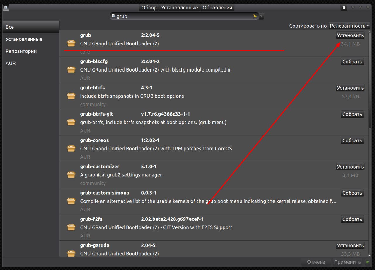
Task: Click Собрать for grub-coreos
Action: click(352, 140)
